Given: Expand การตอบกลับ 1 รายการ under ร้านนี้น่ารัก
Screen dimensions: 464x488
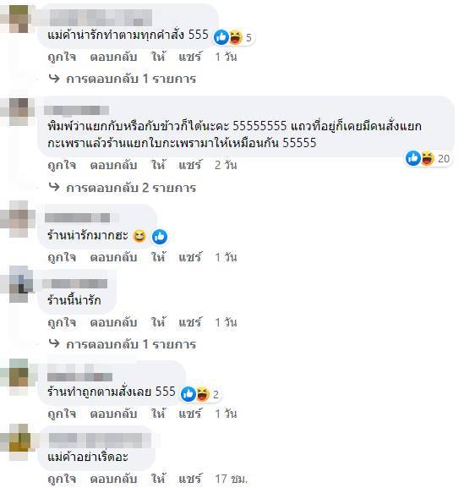Looking at the screenshot, I should click(x=131, y=344).
